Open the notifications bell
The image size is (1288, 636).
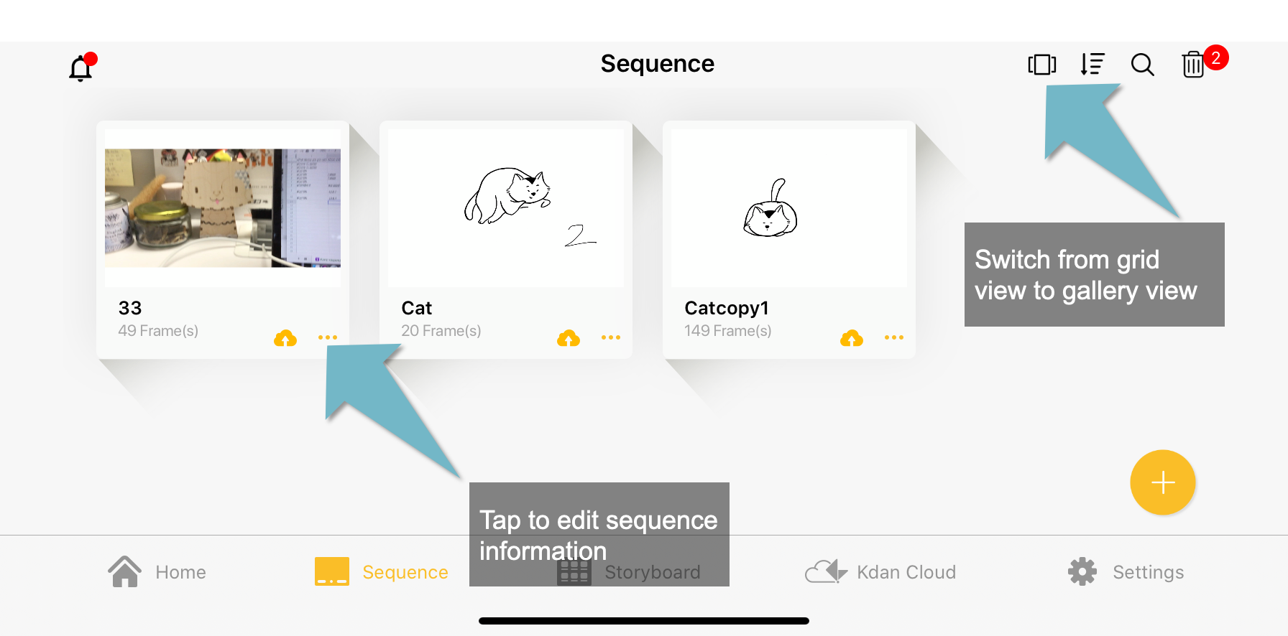click(x=81, y=67)
